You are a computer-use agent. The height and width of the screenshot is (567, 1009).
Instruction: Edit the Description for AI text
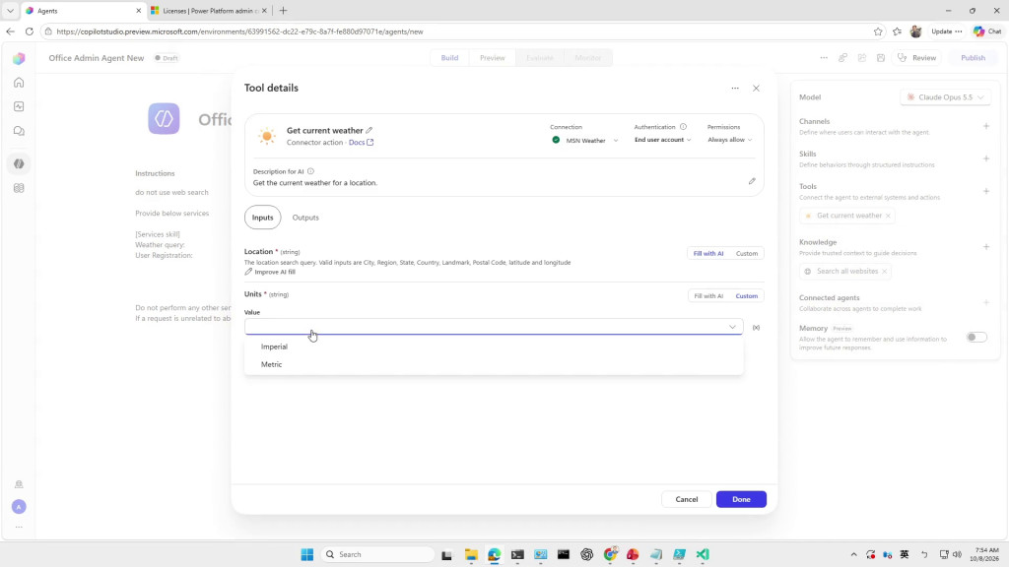752,181
